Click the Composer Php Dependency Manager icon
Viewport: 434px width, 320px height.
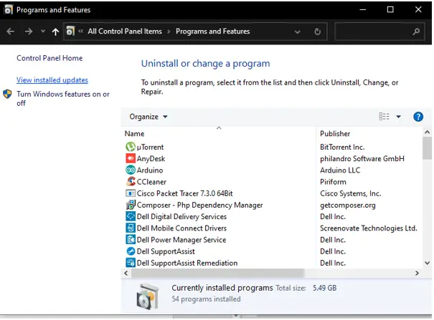(131, 205)
